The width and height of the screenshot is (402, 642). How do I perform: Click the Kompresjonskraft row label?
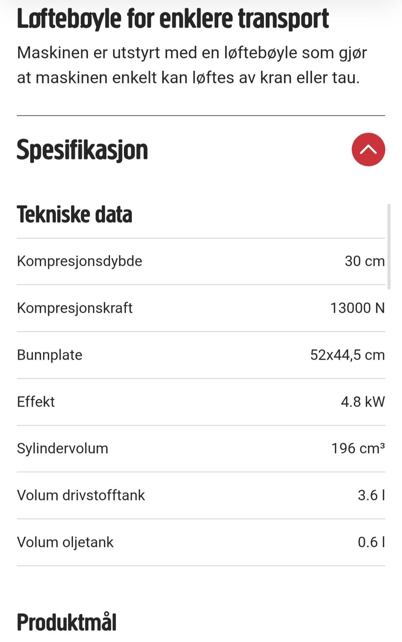click(75, 308)
